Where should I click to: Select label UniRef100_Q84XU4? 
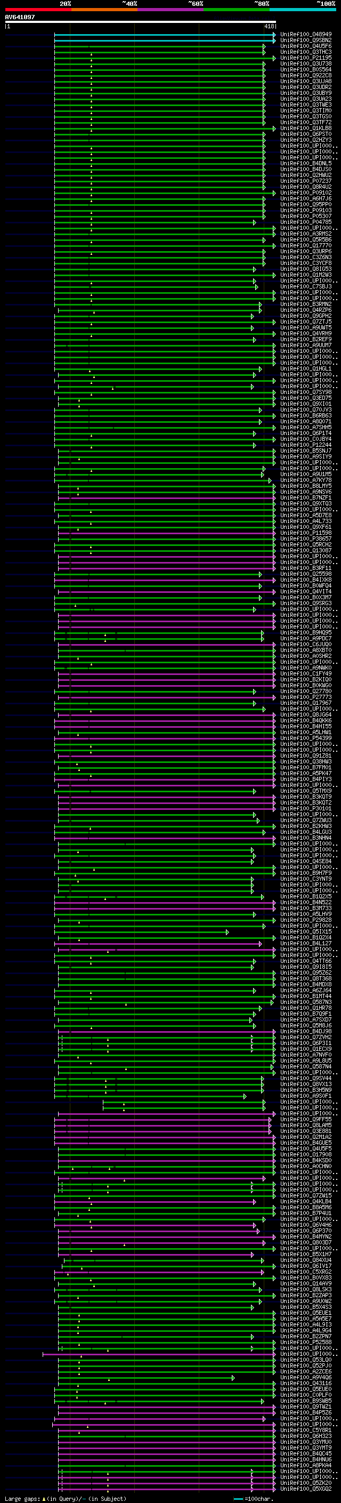pos(306,1260)
